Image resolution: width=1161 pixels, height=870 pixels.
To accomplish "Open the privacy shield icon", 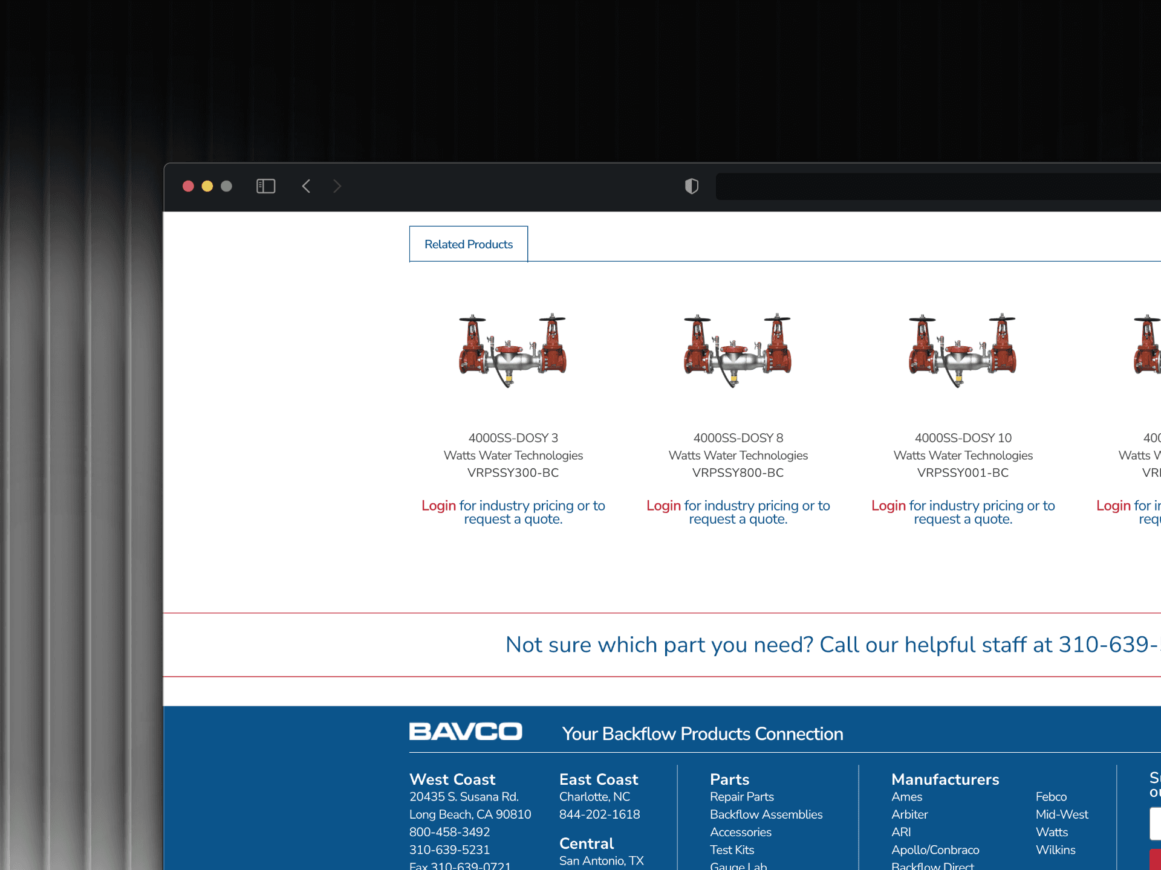I will pos(691,186).
